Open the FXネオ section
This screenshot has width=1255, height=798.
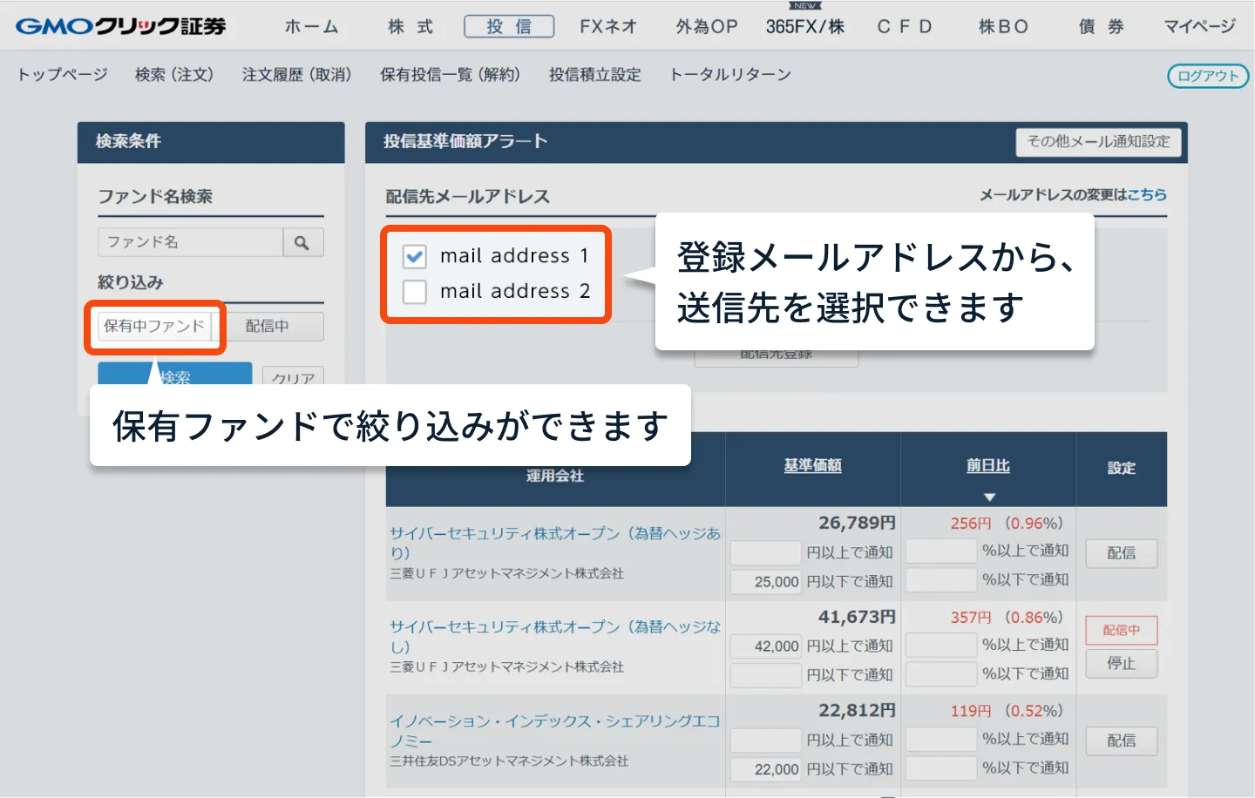[607, 26]
